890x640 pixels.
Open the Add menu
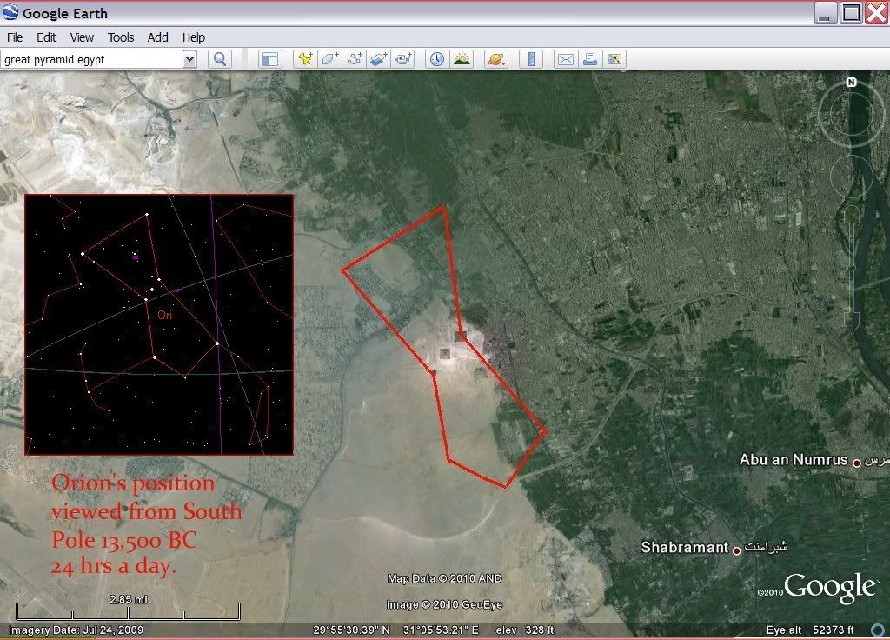click(x=158, y=37)
